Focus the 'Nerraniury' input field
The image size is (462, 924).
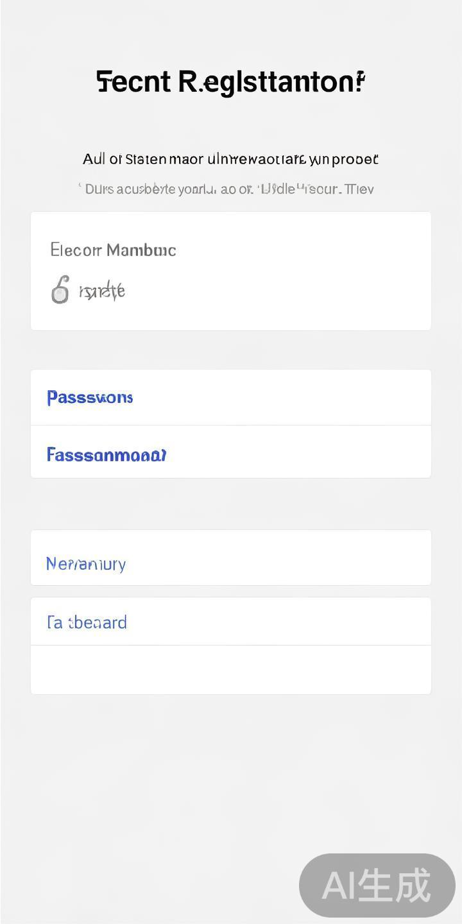pos(230,563)
